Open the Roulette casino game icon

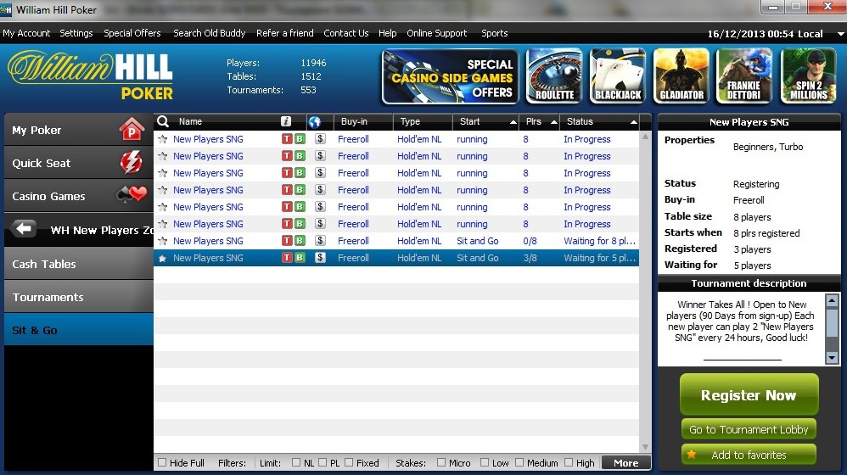(x=554, y=76)
